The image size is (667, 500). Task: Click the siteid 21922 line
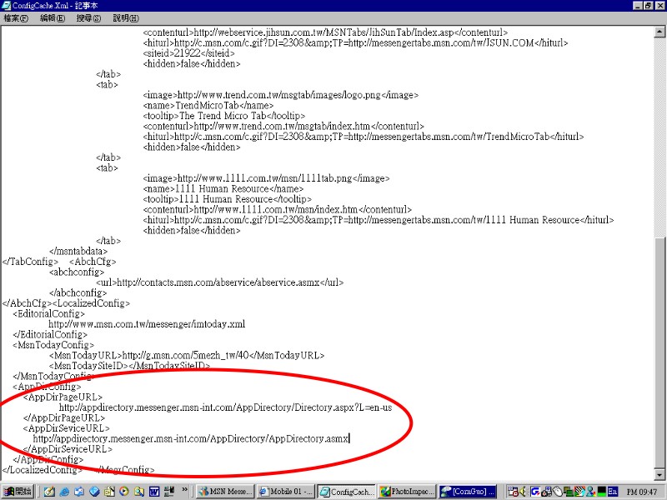pyautogui.click(x=189, y=53)
